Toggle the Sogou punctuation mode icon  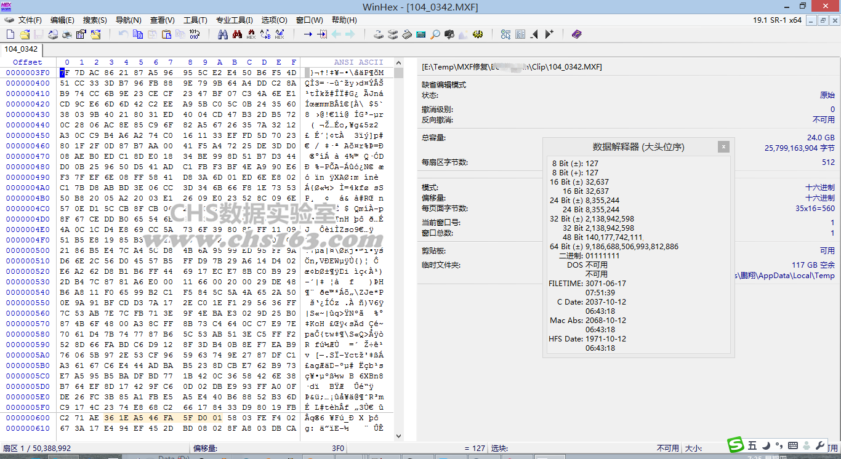[x=779, y=445]
